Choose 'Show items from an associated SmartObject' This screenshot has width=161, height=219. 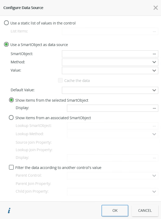(11, 118)
